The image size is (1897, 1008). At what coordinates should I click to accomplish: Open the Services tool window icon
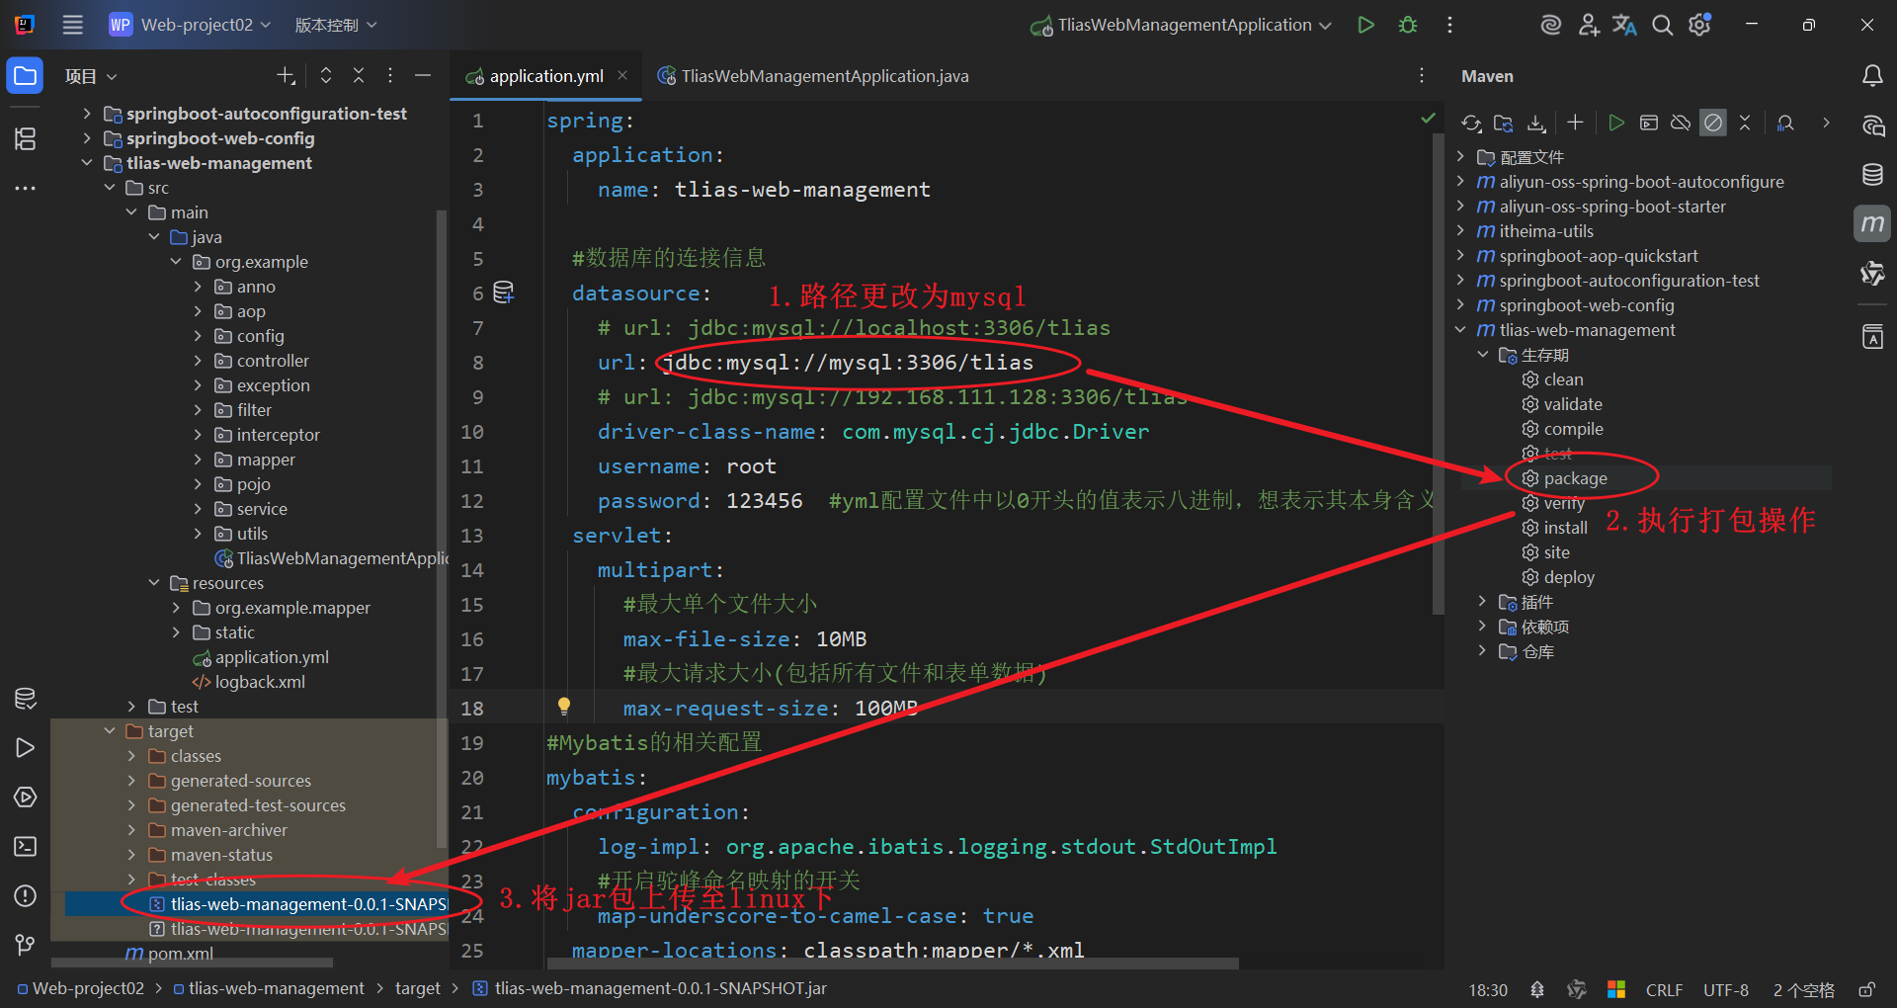click(25, 797)
